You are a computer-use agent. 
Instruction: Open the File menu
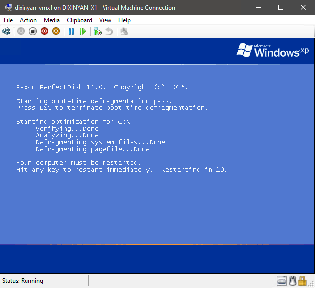[8, 20]
